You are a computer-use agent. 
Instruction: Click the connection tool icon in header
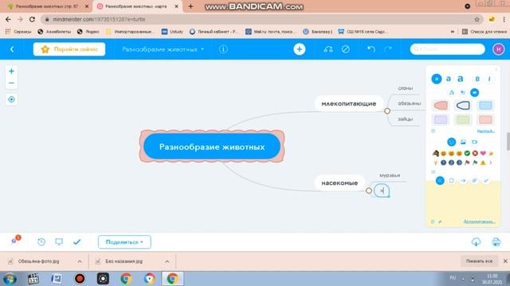tap(328, 49)
